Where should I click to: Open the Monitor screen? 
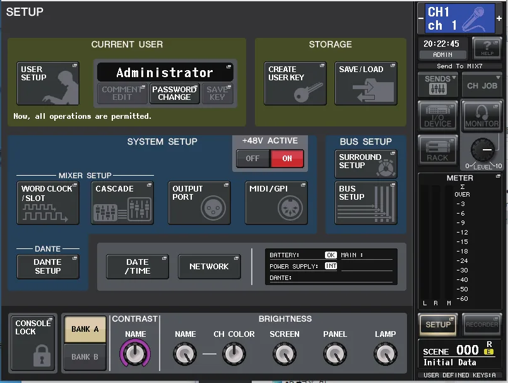tap(482, 116)
